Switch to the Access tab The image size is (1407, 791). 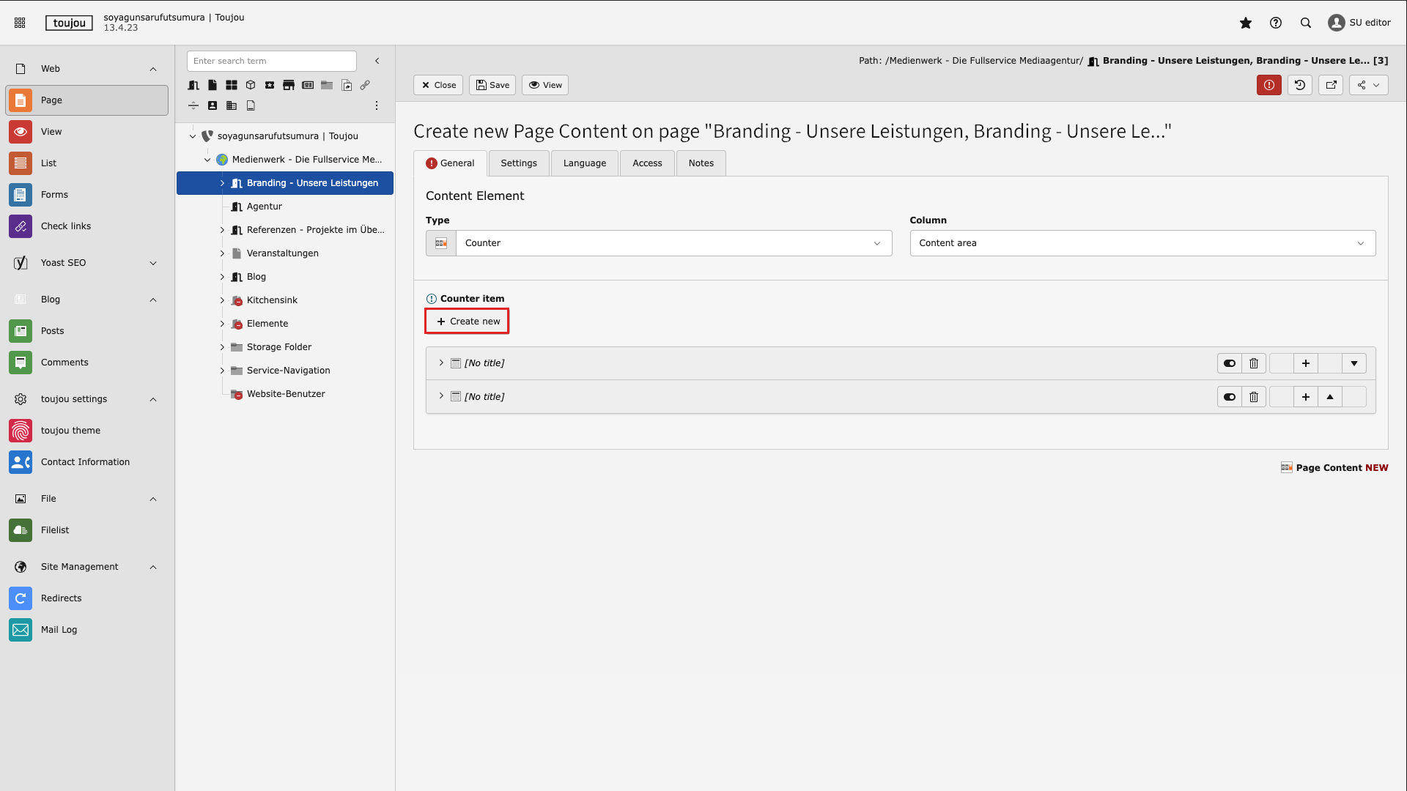646,163
